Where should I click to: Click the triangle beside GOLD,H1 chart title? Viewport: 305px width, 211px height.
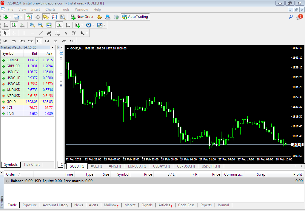point(68,49)
